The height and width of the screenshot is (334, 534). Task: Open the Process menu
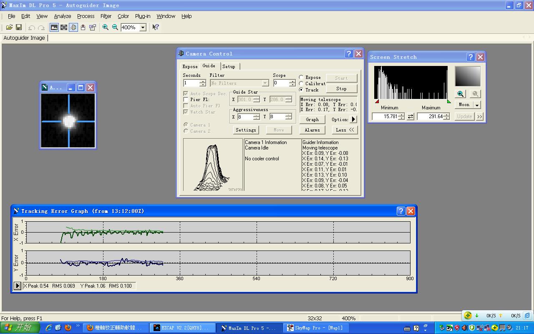tap(86, 16)
